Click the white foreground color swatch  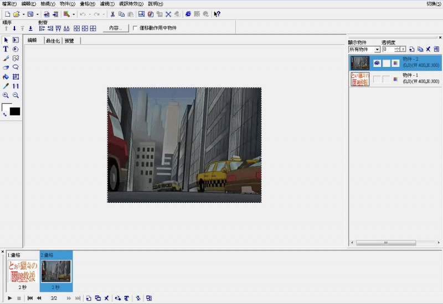click(x=5, y=107)
